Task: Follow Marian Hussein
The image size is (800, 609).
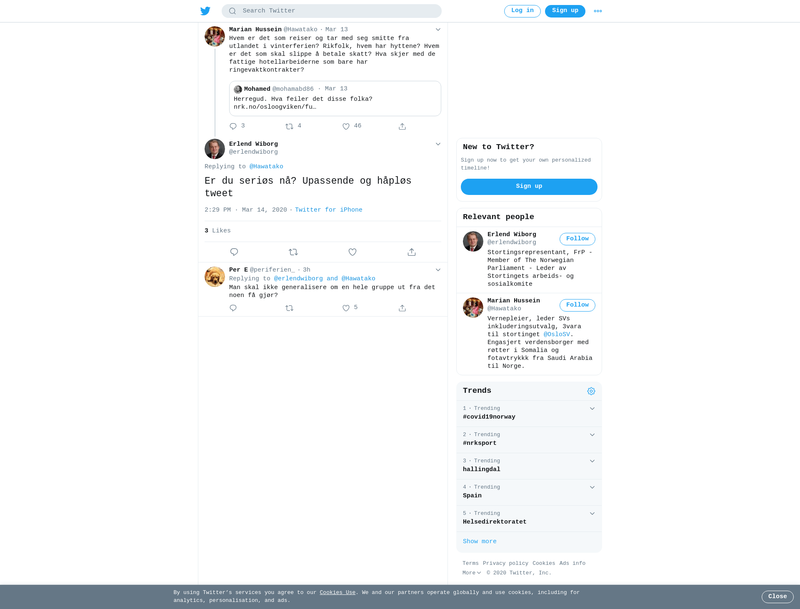Action: point(577,305)
